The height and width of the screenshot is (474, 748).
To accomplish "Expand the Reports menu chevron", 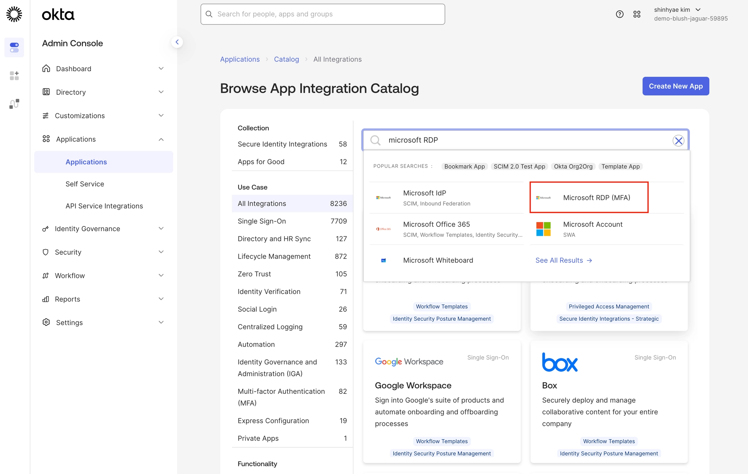I will (x=161, y=299).
